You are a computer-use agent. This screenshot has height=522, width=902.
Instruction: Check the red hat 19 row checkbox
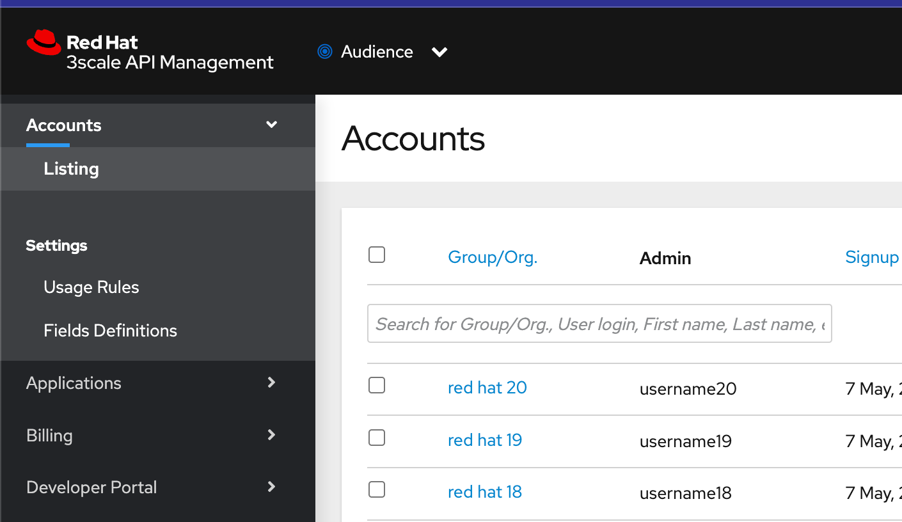tap(377, 438)
